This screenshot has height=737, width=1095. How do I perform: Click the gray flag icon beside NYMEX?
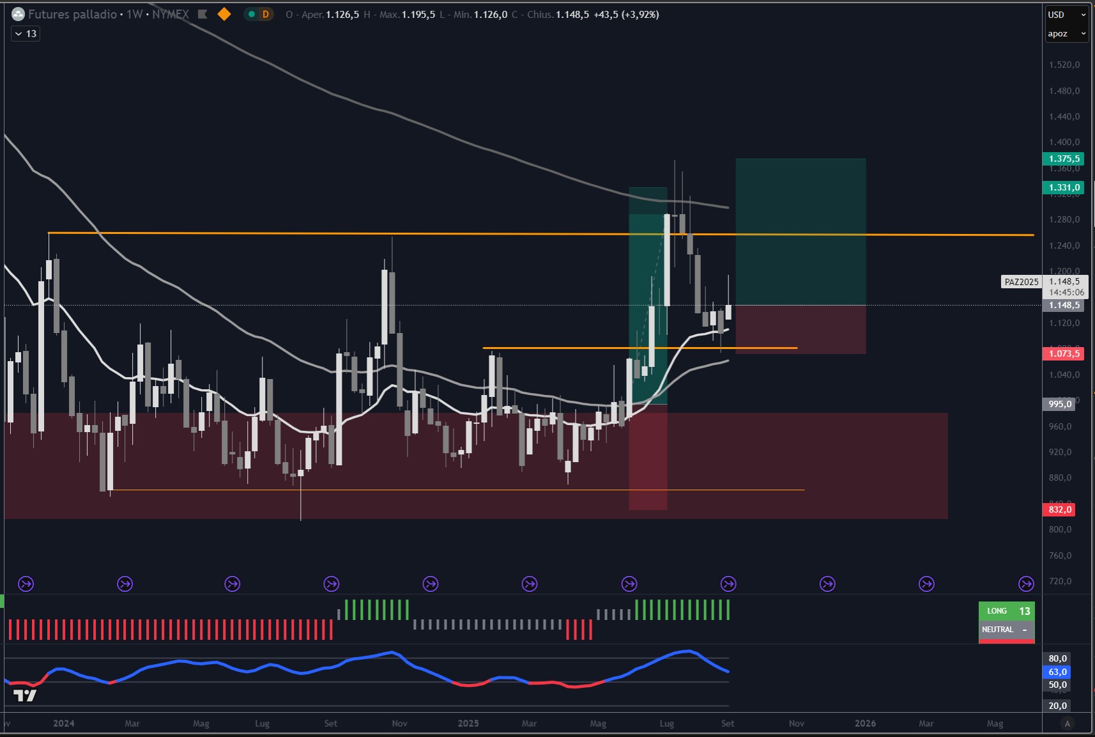tap(203, 14)
